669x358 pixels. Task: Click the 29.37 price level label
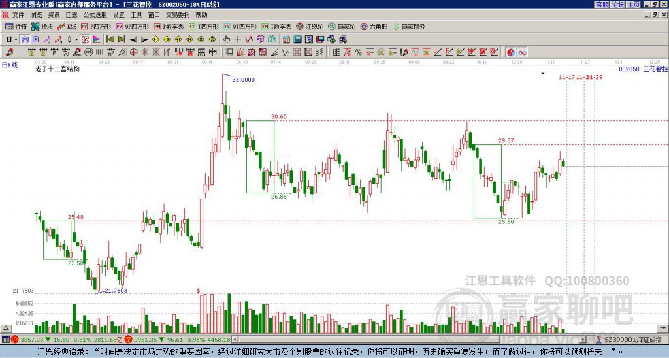506,140
